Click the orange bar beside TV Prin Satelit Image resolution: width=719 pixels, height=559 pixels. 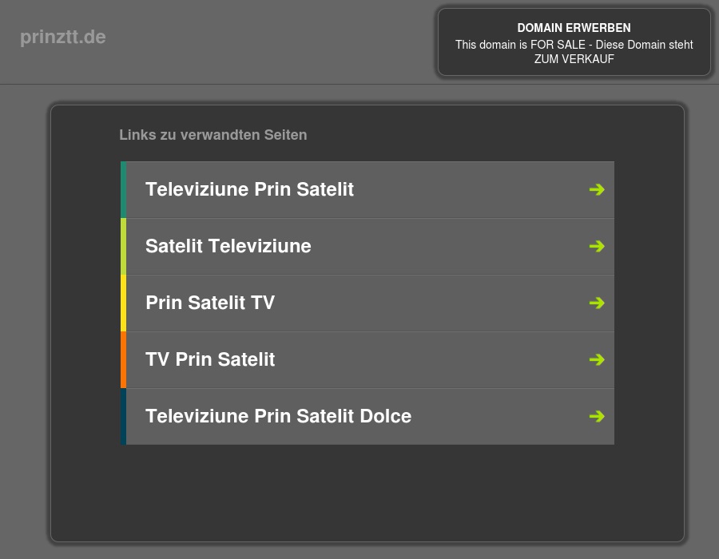click(x=125, y=359)
